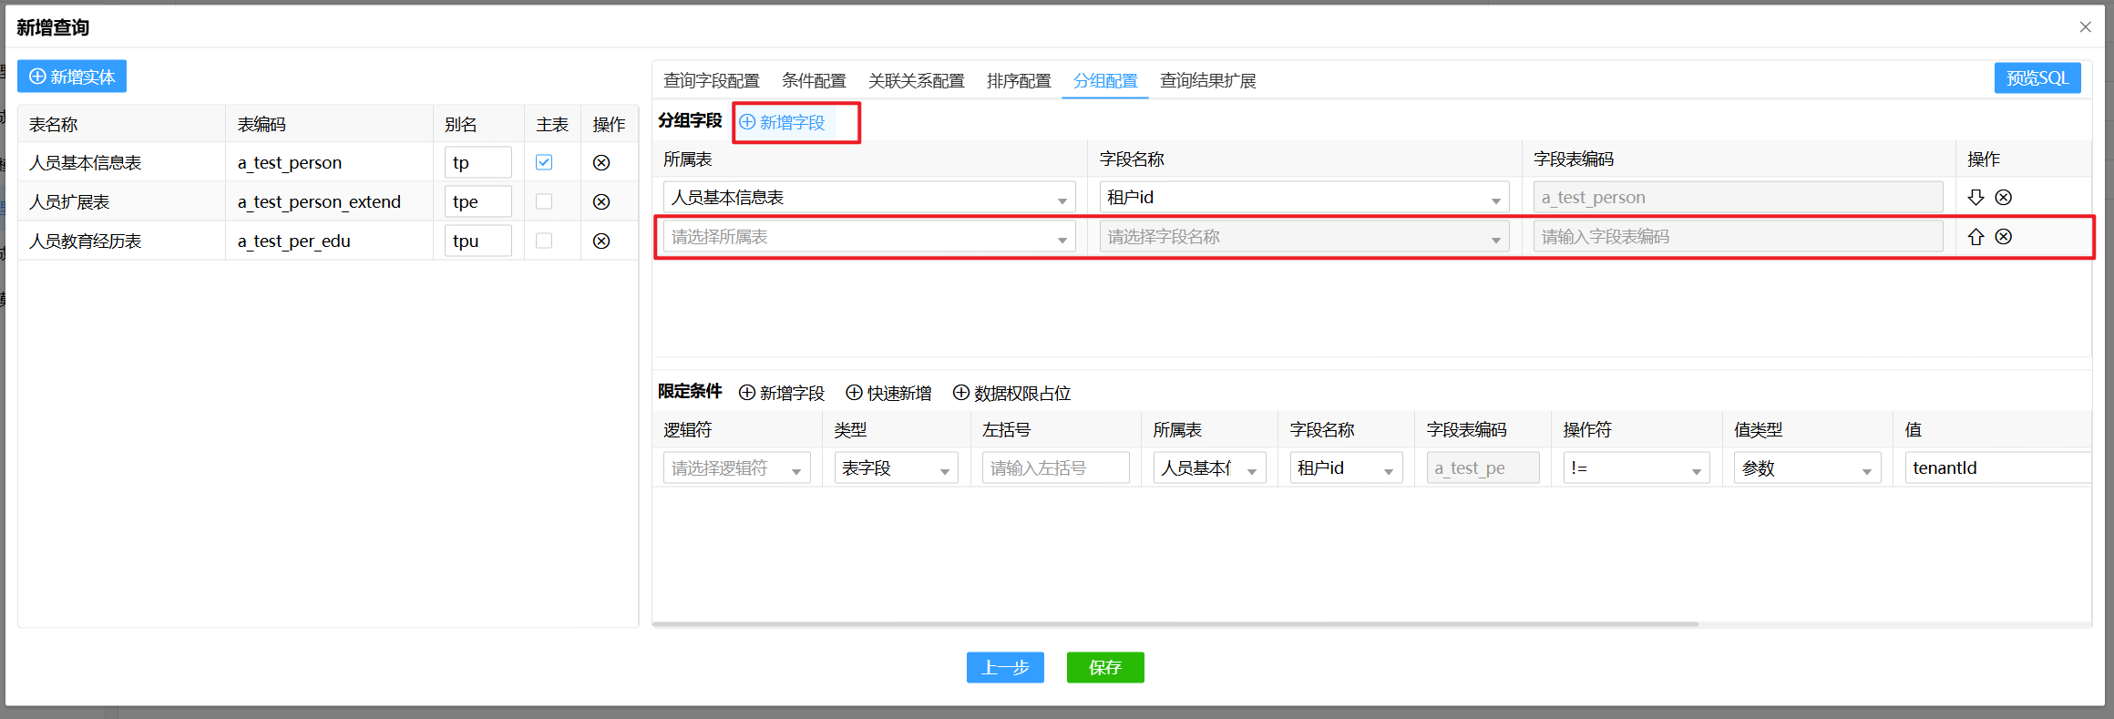This screenshot has width=2114, height=719.
Task: Move the 租户id grouping field down
Action: [1975, 198]
